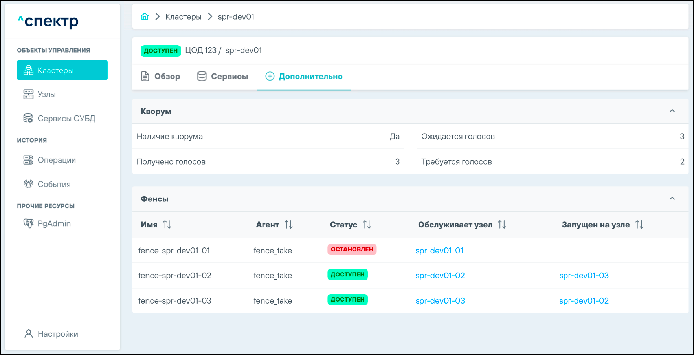
Task: Switch to the Обзор tab
Action: click(160, 77)
